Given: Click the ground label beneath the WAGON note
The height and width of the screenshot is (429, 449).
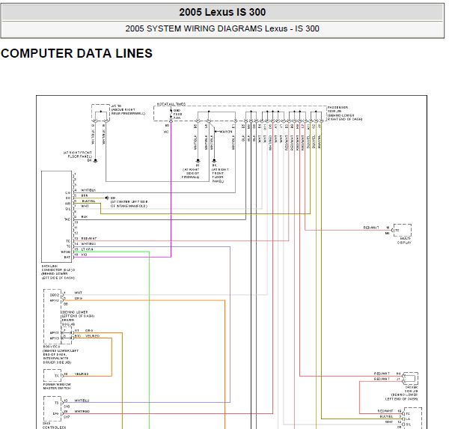Looking at the screenshot, I should point(220,175).
